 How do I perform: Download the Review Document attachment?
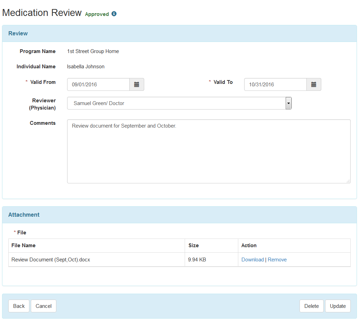pyautogui.click(x=252, y=260)
